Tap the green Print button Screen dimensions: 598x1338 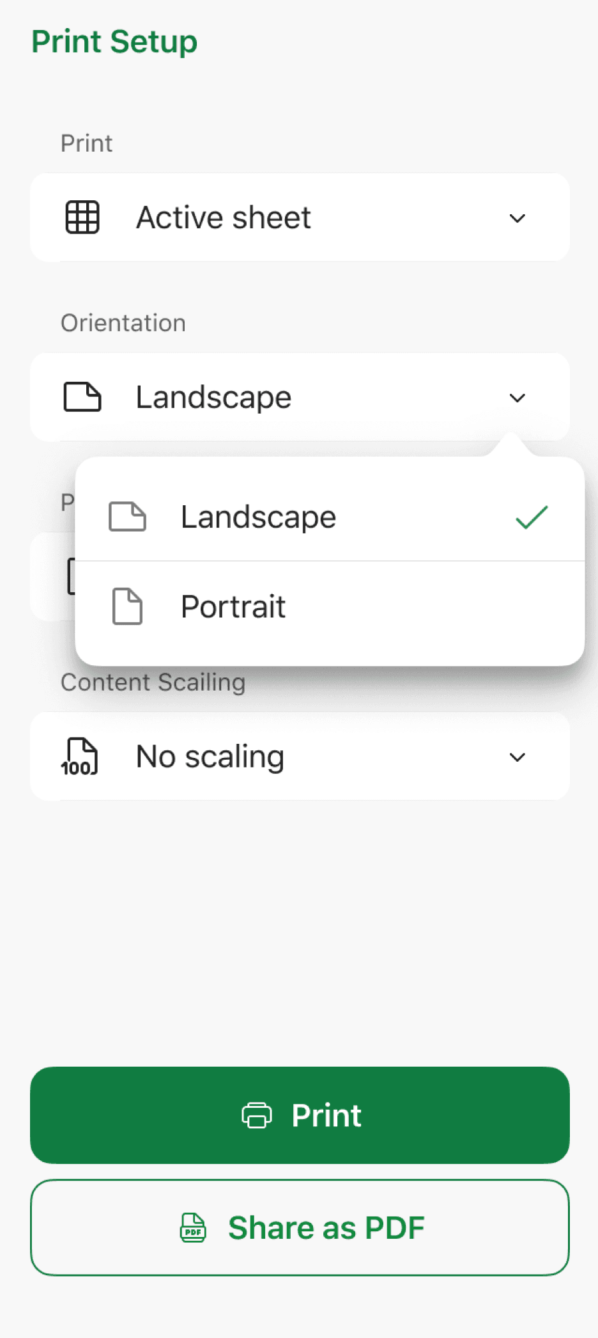click(300, 1115)
